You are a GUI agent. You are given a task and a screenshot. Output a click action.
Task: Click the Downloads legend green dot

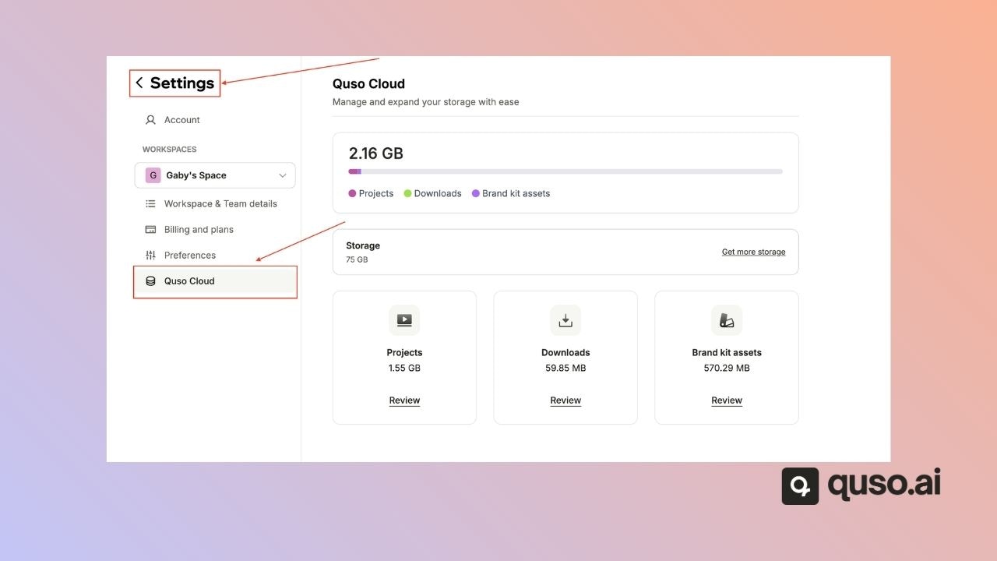(407, 193)
